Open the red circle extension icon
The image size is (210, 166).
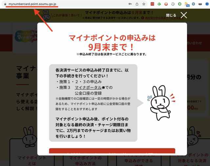point(166,4)
